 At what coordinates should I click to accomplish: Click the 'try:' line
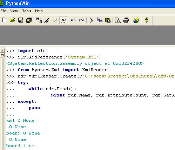pyautogui.click(x=17, y=82)
